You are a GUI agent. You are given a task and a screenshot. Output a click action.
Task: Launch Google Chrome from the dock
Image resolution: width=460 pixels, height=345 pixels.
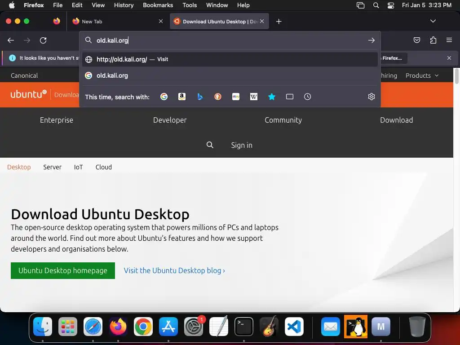pyautogui.click(x=143, y=327)
